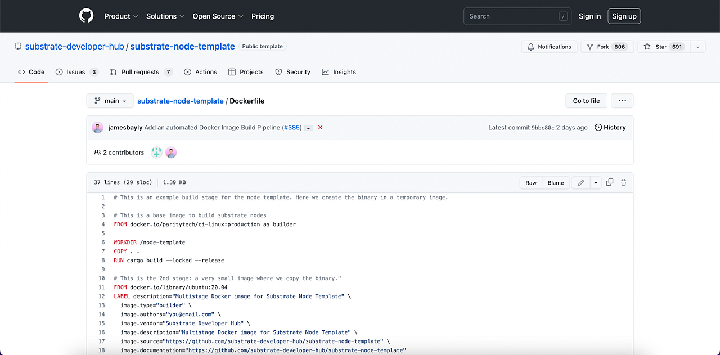The image size is (720, 355).
Task: Open the Pricing page
Action: coord(263,16)
